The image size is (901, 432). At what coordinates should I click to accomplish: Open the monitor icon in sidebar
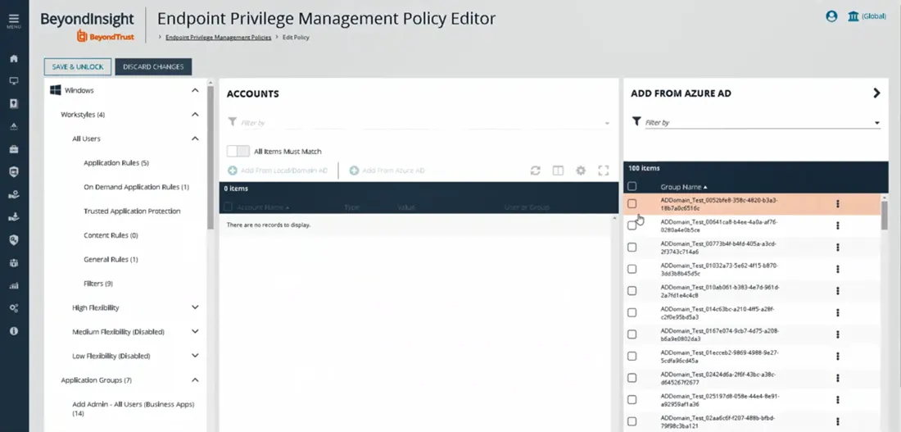click(14, 81)
